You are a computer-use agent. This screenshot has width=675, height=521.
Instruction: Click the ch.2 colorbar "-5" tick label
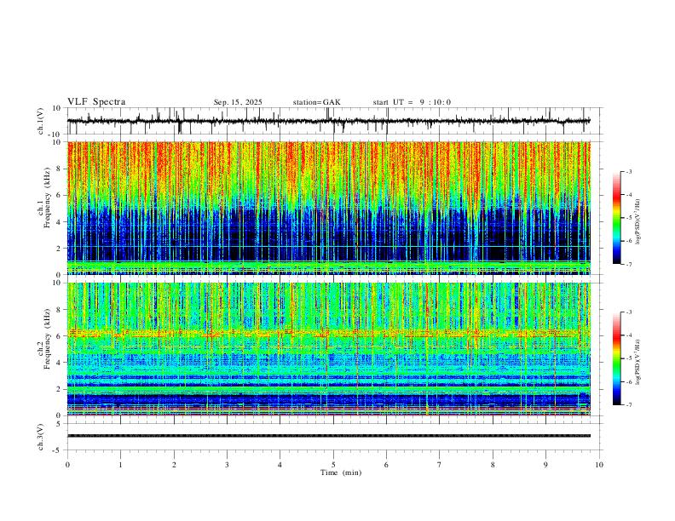click(x=629, y=358)
